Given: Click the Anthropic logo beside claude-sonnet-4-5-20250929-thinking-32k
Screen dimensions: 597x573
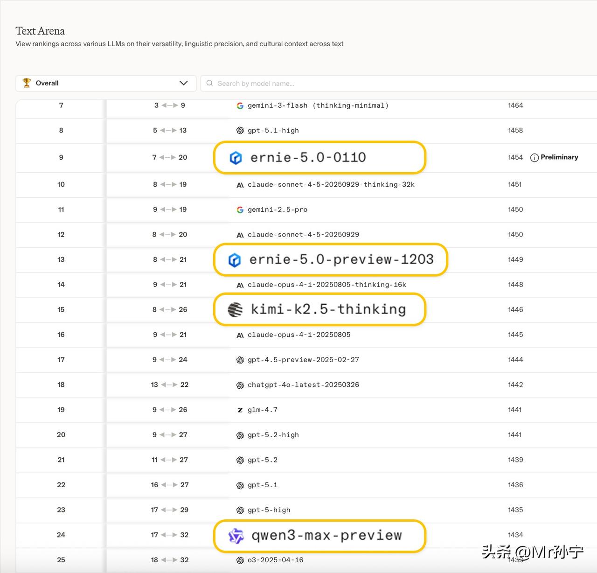Looking at the screenshot, I should click(240, 185).
